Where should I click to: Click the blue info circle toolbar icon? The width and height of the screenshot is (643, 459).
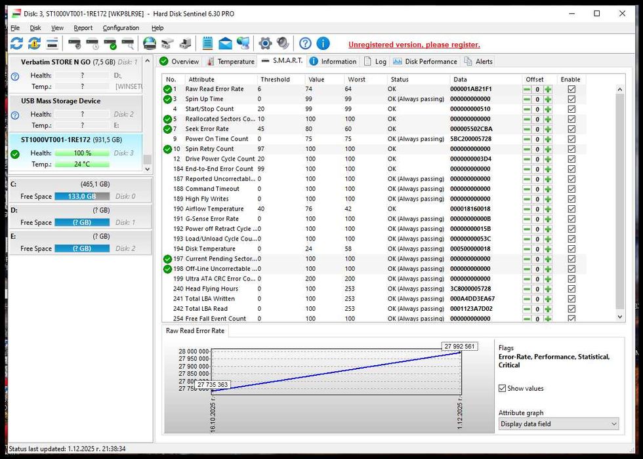point(323,44)
